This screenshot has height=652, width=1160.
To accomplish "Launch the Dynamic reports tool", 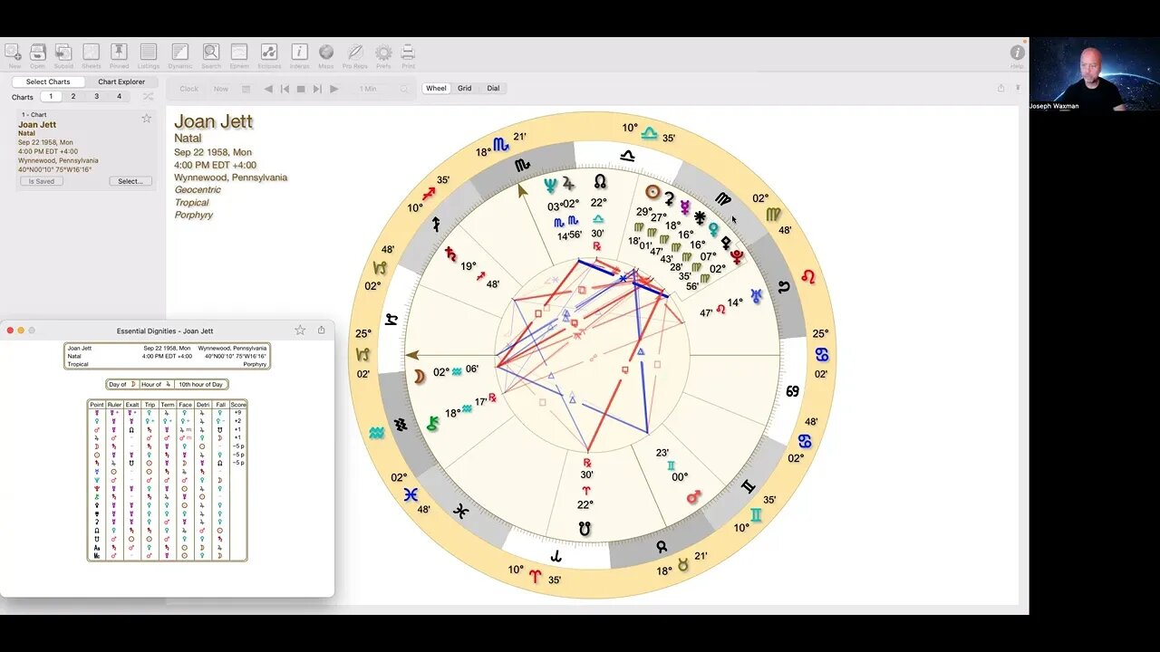I will [x=180, y=53].
